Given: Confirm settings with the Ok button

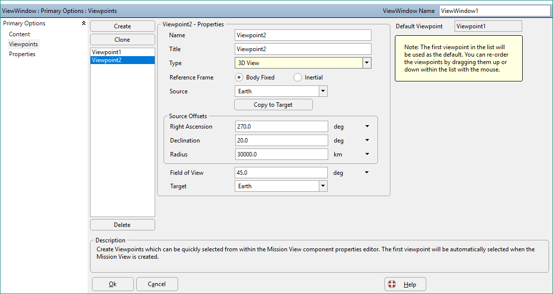Looking at the screenshot, I should point(112,284).
